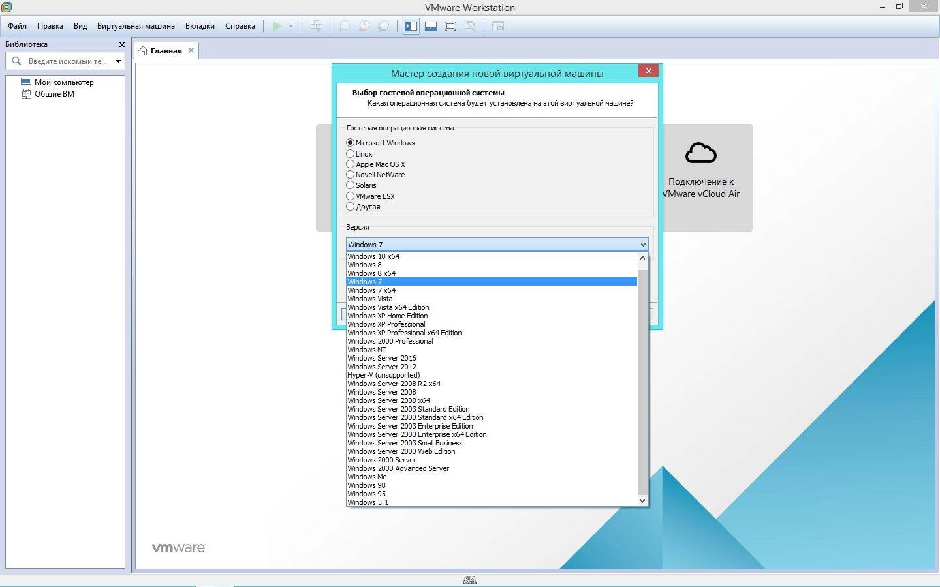Viewport: 940px width, 587px height.
Task: Click the home icon on Главная tab
Action: click(x=143, y=51)
